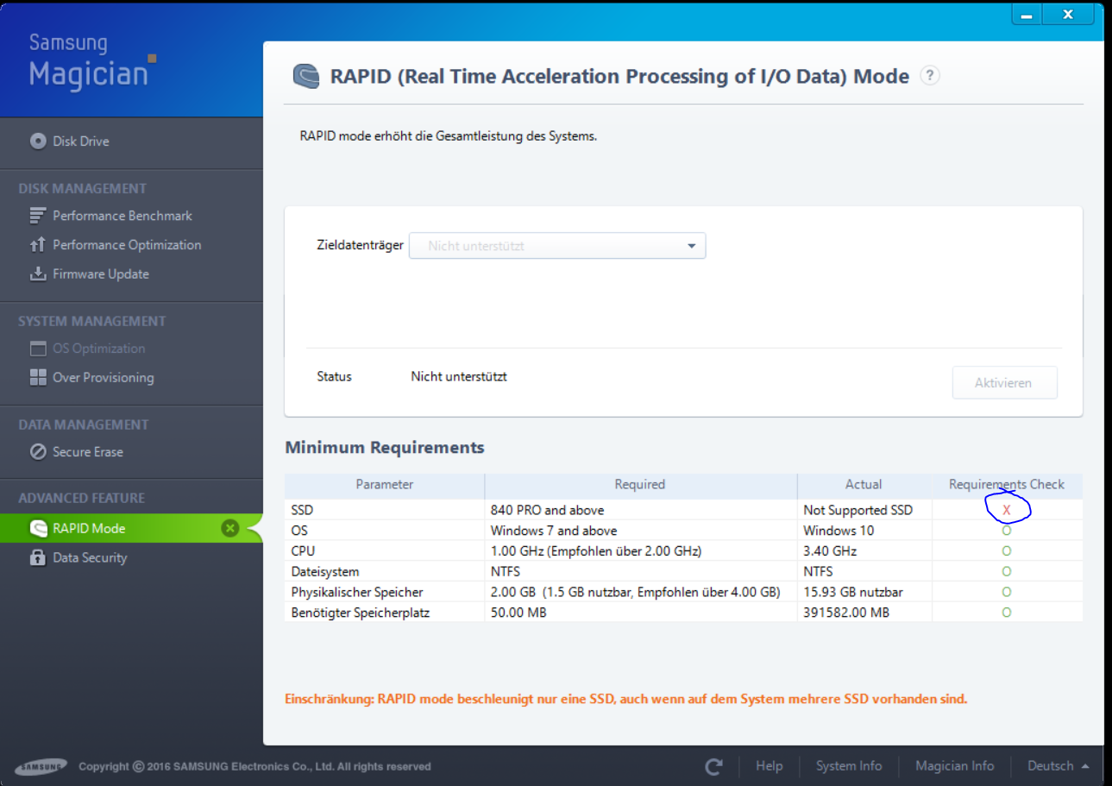Click the Minimum Requirements heading
This screenshot has height=786, width=1112.
pyautogui.click(x=385, y=448)
